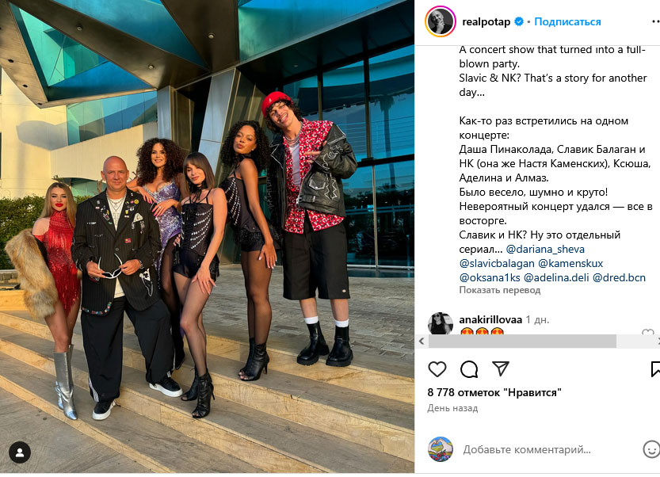This screenshot has width=660, height=477.
Task: Open @dred.bcn mention
Action: pyautogui.click(x=619, y=278)
